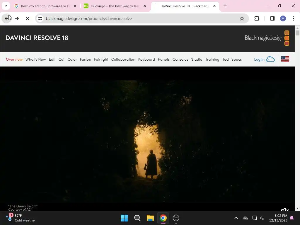Image resolution: width=300 pixels, height=225 pixels.
Task: Unmute the video with speaker icon
Action: coord(285,209)
